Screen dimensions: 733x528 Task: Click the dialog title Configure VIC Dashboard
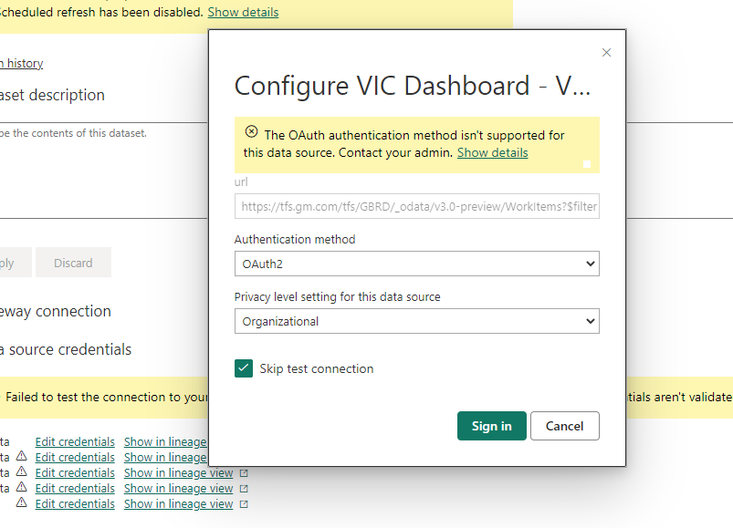click(x=413, y=86)
